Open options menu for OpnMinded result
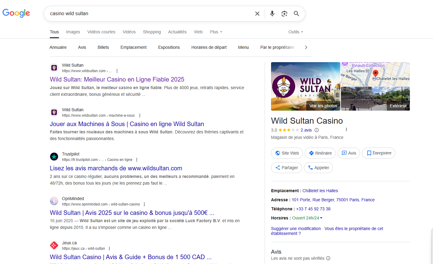The height and width of the screenshot is (264, 433). pyautogui.click(x=144, y=204)
